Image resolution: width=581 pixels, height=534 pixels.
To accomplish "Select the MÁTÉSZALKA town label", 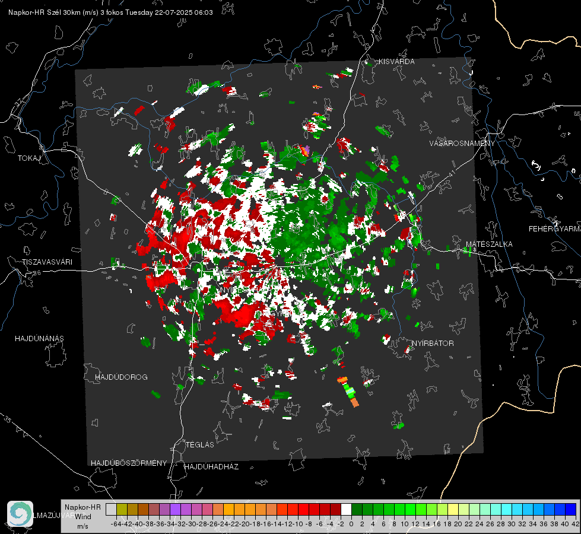I will 489,244.
